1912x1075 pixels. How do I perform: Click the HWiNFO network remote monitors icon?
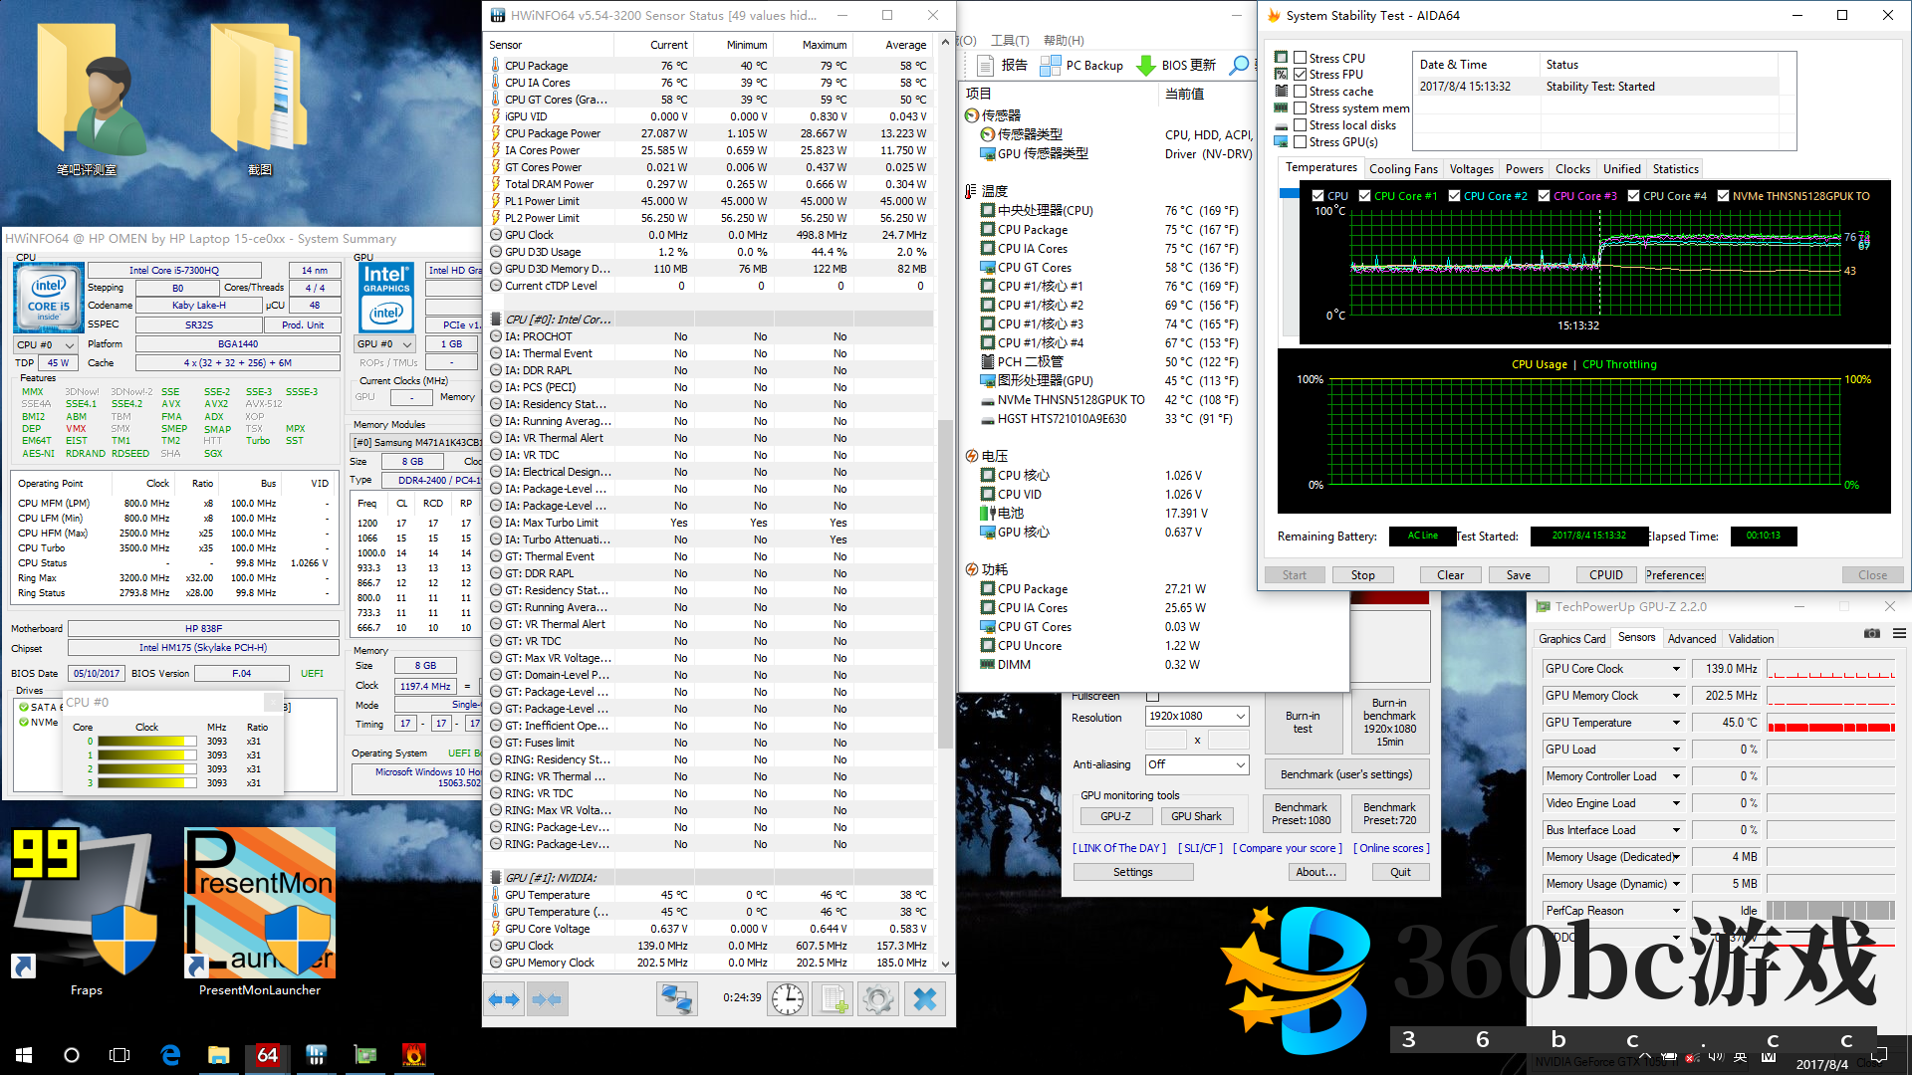tap(676, 998)
